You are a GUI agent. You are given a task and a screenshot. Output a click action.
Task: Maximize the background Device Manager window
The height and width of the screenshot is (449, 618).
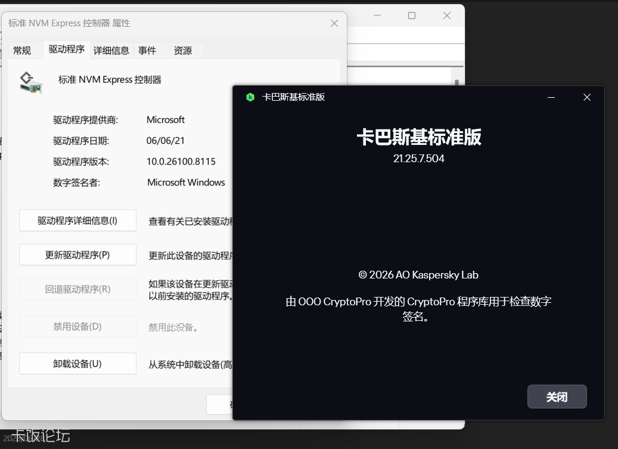click(x=412, y=16)
